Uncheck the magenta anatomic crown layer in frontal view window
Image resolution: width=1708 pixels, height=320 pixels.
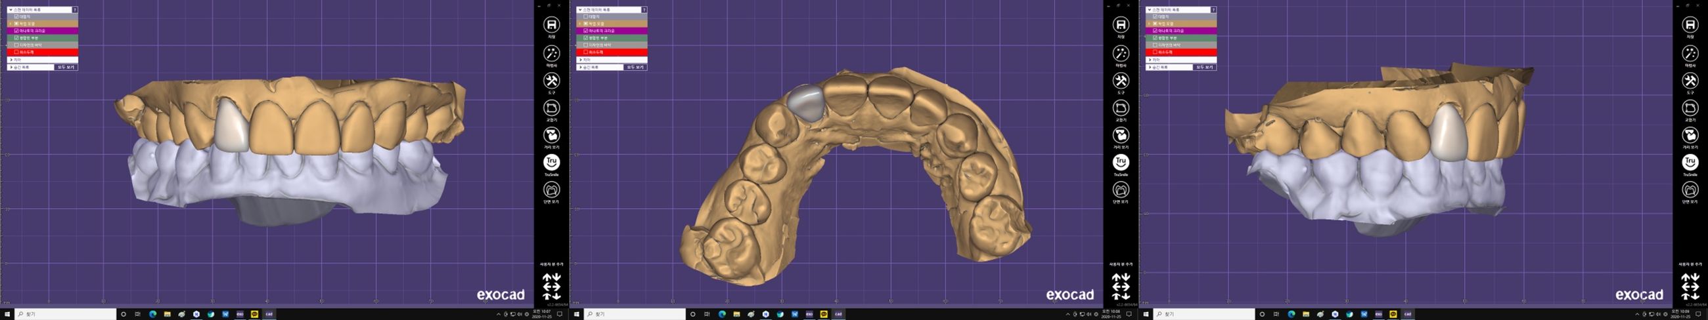coord(16,30)
